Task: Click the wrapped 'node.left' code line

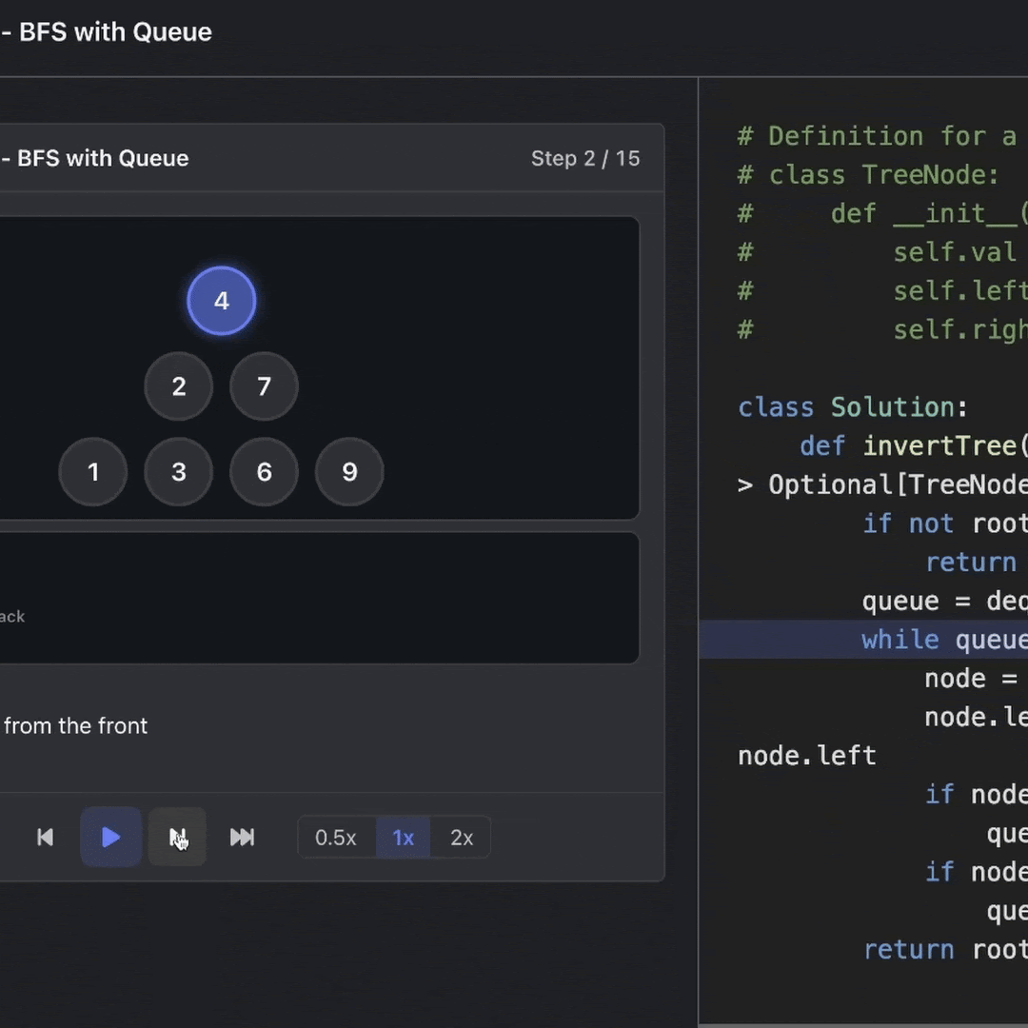Action: pos(807,756)
